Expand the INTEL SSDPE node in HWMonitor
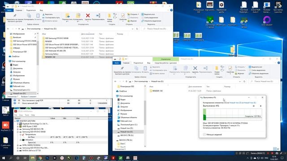 [18, 145]
